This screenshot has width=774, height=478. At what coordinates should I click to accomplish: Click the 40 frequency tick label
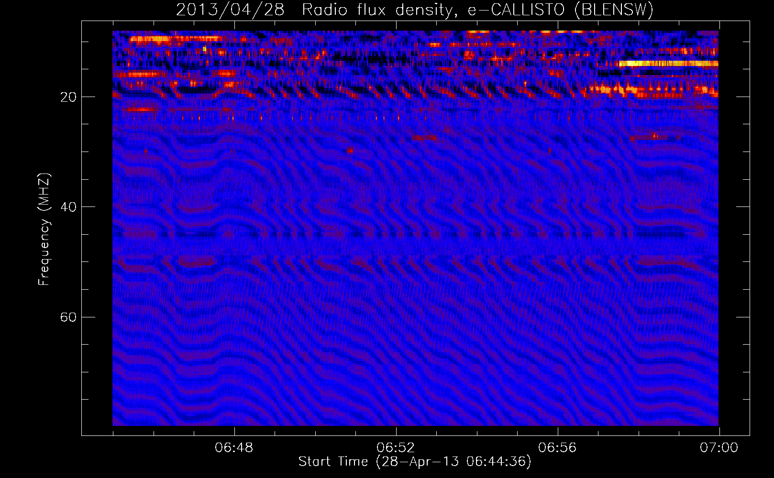click(x=68, y=207)
